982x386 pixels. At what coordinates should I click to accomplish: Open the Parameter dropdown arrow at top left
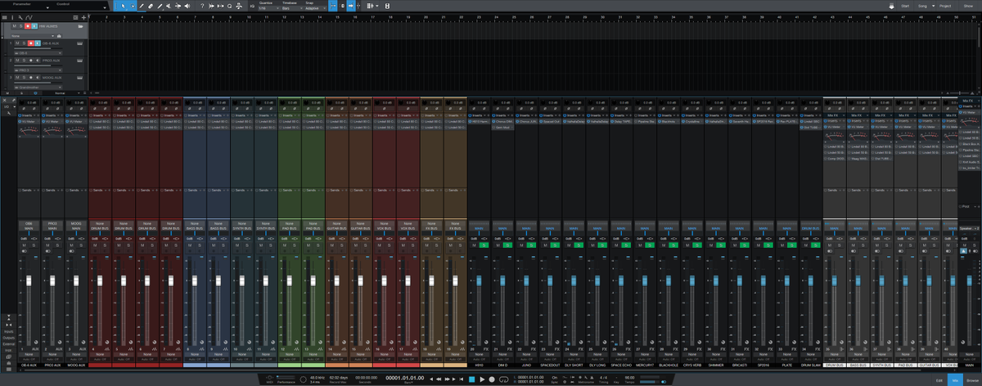point(47,8)
